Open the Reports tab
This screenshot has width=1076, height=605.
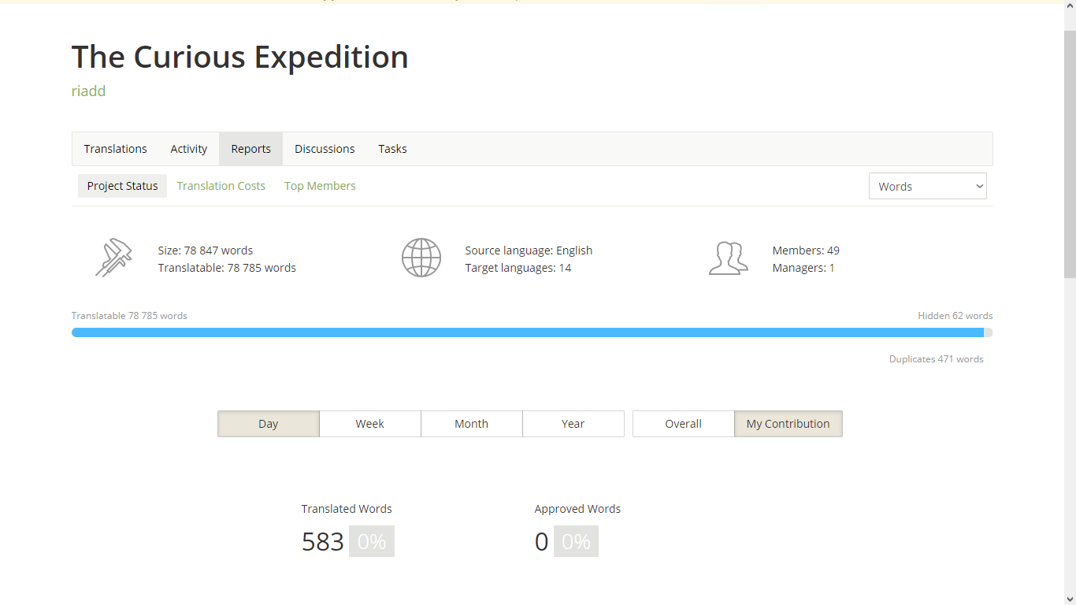[x=250, y=149]
